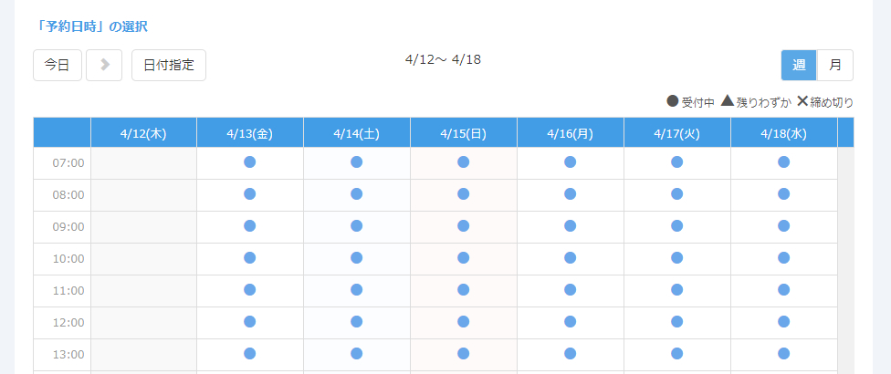Click the 4/15(日) column header
891x374 pixels.
[x=464, y=133]
